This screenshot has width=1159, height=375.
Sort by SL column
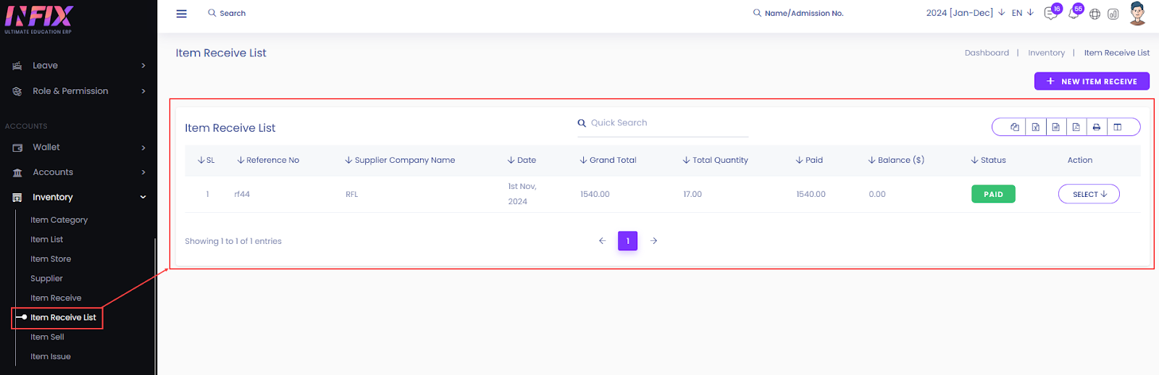(x=206, y=160)
